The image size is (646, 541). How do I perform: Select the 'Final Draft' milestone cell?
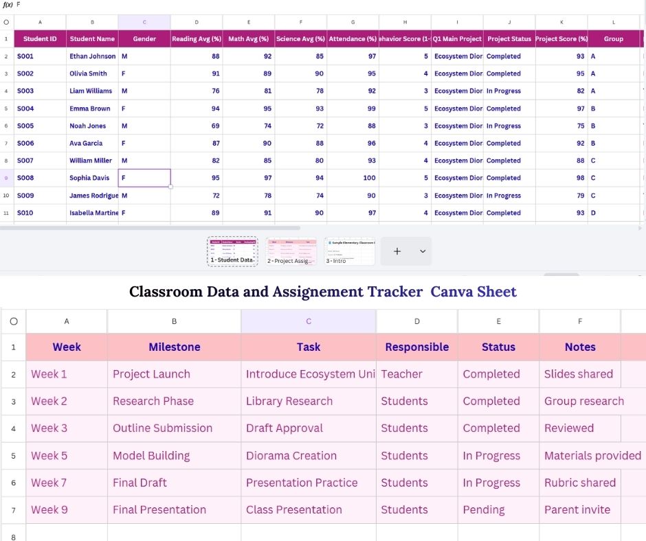coord(175,483)
